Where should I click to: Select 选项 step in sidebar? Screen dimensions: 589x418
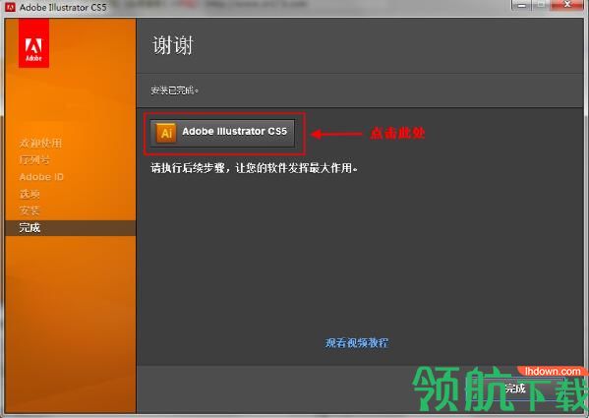tap(29, 194)
